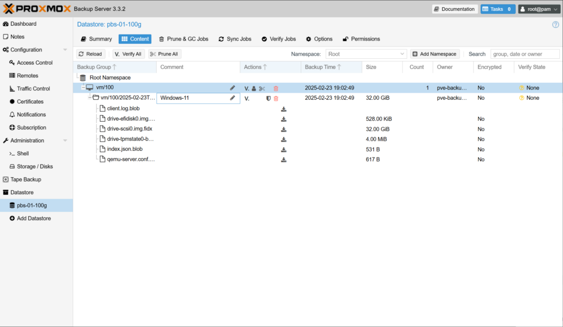The image size is (563, 327).
Task: Download the client.log.blob file
Action: 284,109
